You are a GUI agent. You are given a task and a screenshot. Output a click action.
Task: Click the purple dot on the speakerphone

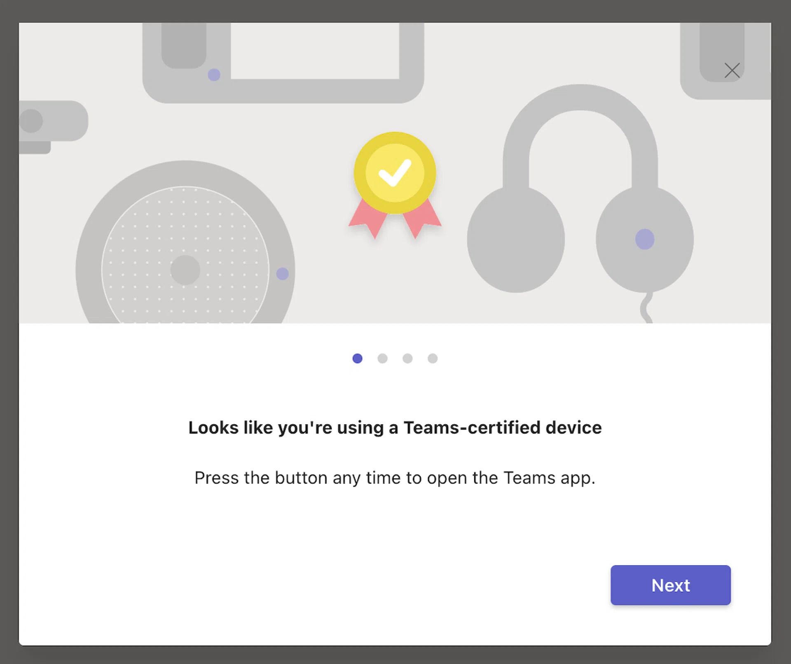pos(282,274)
